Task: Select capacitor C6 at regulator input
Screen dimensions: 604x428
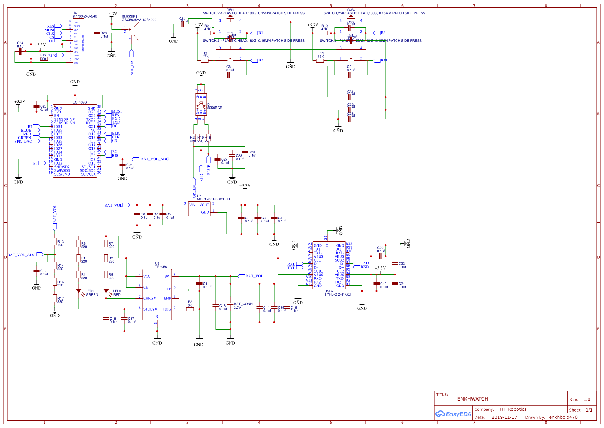Action: point(137,214)
